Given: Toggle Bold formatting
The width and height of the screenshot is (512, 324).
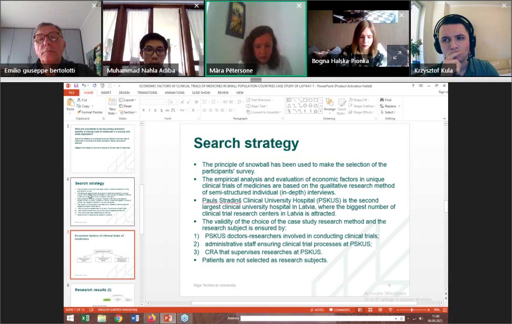Looking at the screenshot, I should pos(143,110).
